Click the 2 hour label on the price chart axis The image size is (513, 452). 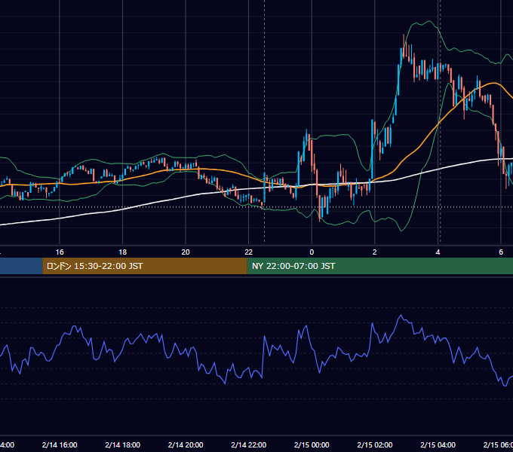pos(375,252)
